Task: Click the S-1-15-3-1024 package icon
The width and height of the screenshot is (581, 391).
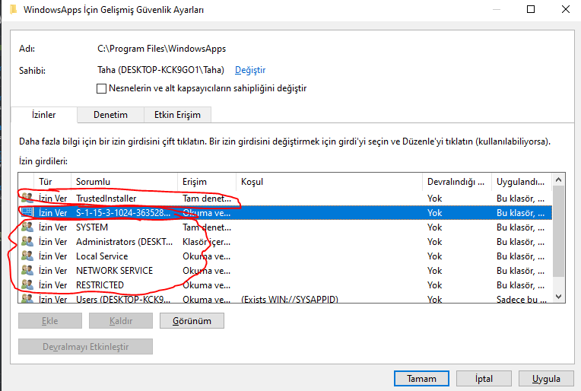Action: [x=27, y=212]
